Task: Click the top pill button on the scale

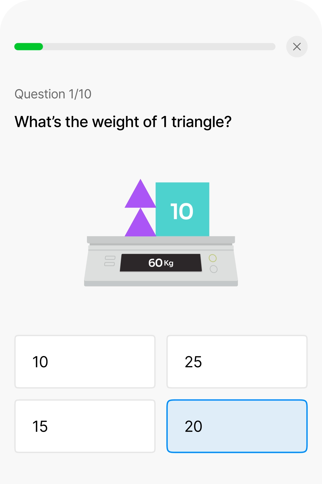Action: pos(110,258)
